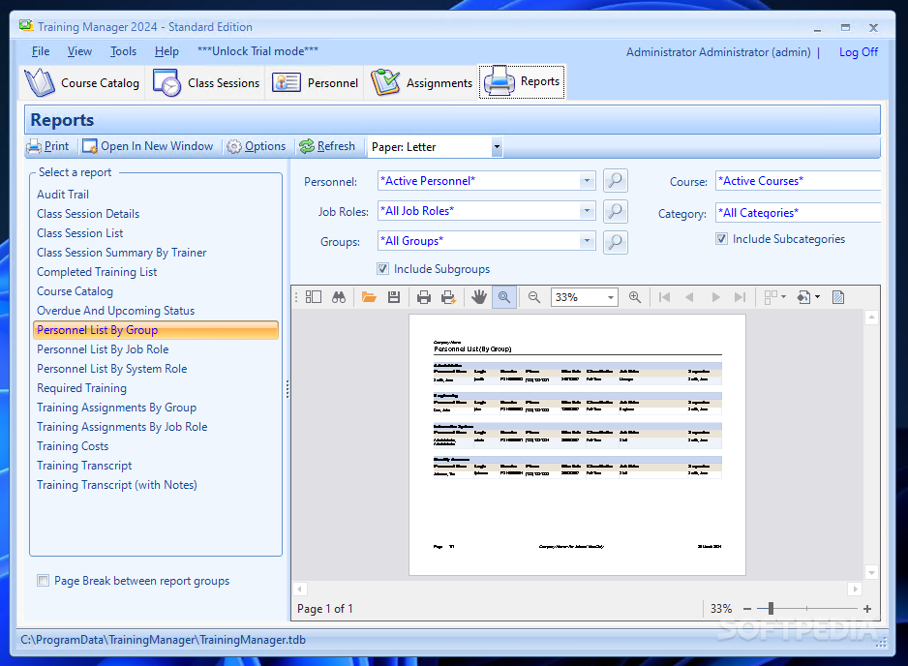Decrease zoom with slider minus button
Image resolution: width=908 pixels, height=666 pixels.
tap(747, 609)
